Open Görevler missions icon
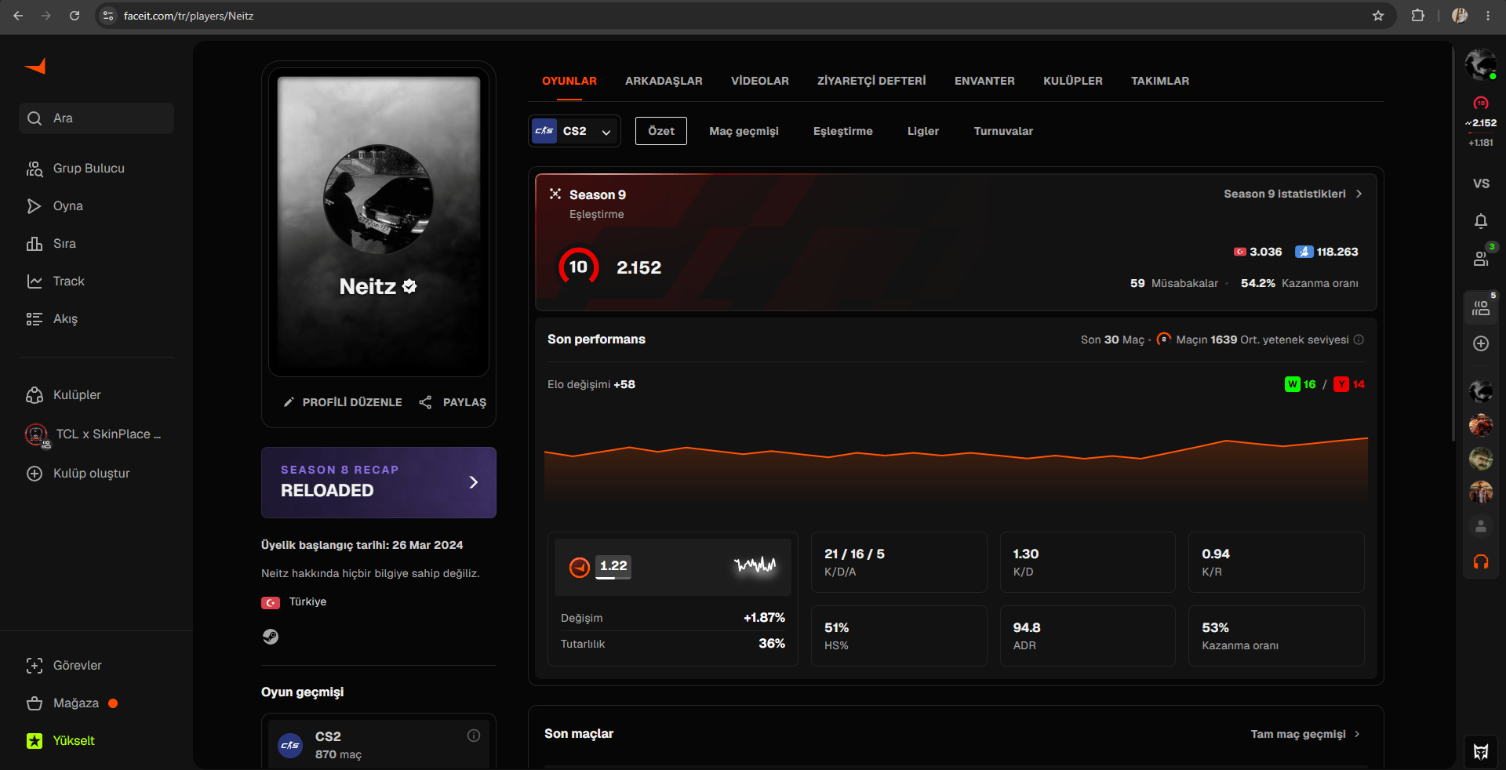The height and width of the screenshot is (770, 1506). 34,666
